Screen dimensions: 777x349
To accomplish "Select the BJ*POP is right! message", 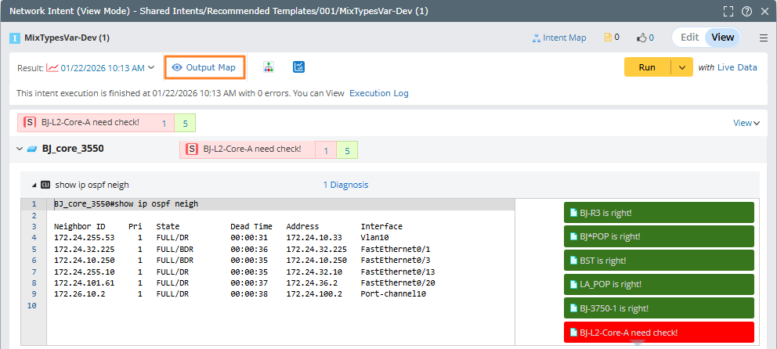I will tap(659, 236).
